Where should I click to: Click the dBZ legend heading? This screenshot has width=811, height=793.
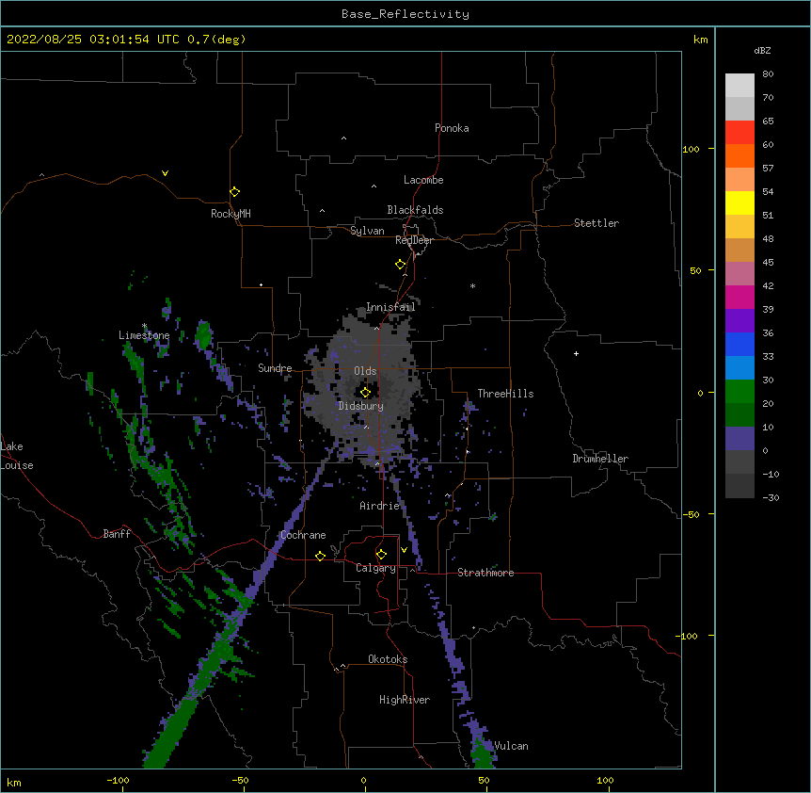(x=762, y=50)
